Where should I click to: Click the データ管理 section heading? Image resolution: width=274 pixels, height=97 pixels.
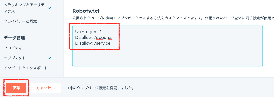tap(14, 38)
